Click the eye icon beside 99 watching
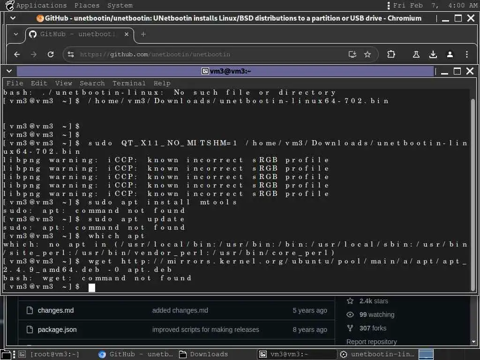 (x=350, y=315)
